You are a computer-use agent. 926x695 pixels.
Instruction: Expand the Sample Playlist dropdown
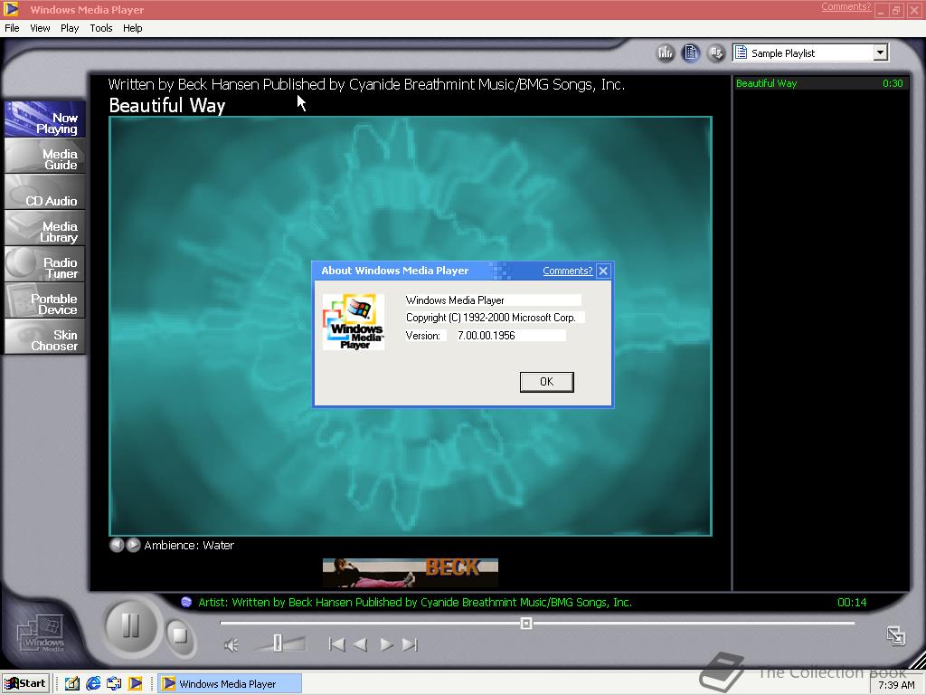pyautogui.click(x=880, y=52)
